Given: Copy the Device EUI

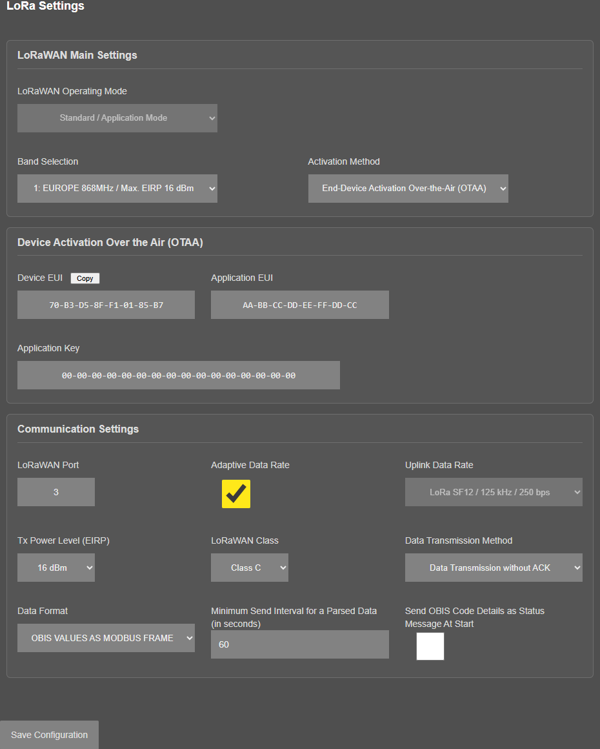Looking at the screenshot, I should [85, 278].
